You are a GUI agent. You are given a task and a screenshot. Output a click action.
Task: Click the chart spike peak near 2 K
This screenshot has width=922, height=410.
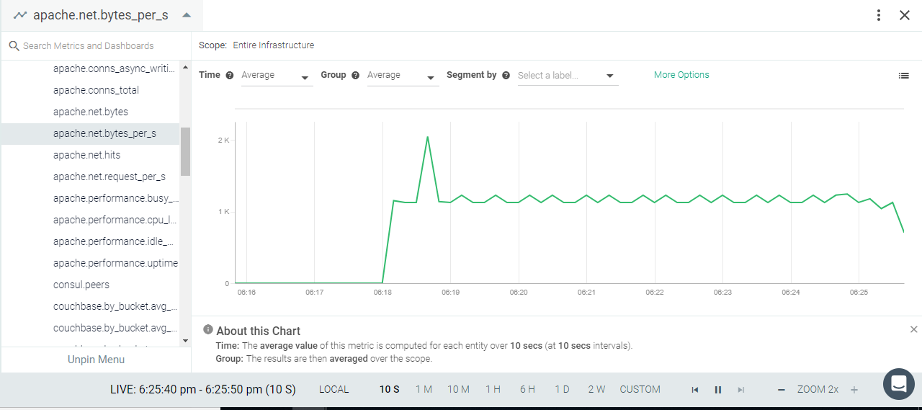(428, 137)
